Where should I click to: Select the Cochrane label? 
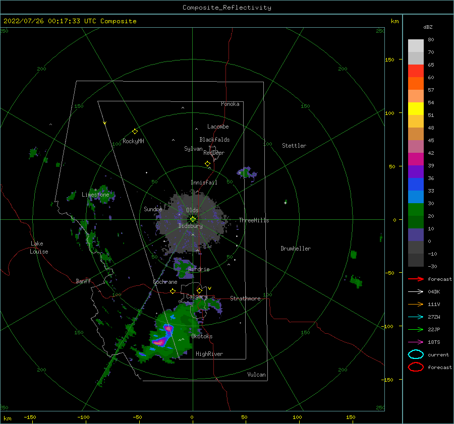click(165, 282)
